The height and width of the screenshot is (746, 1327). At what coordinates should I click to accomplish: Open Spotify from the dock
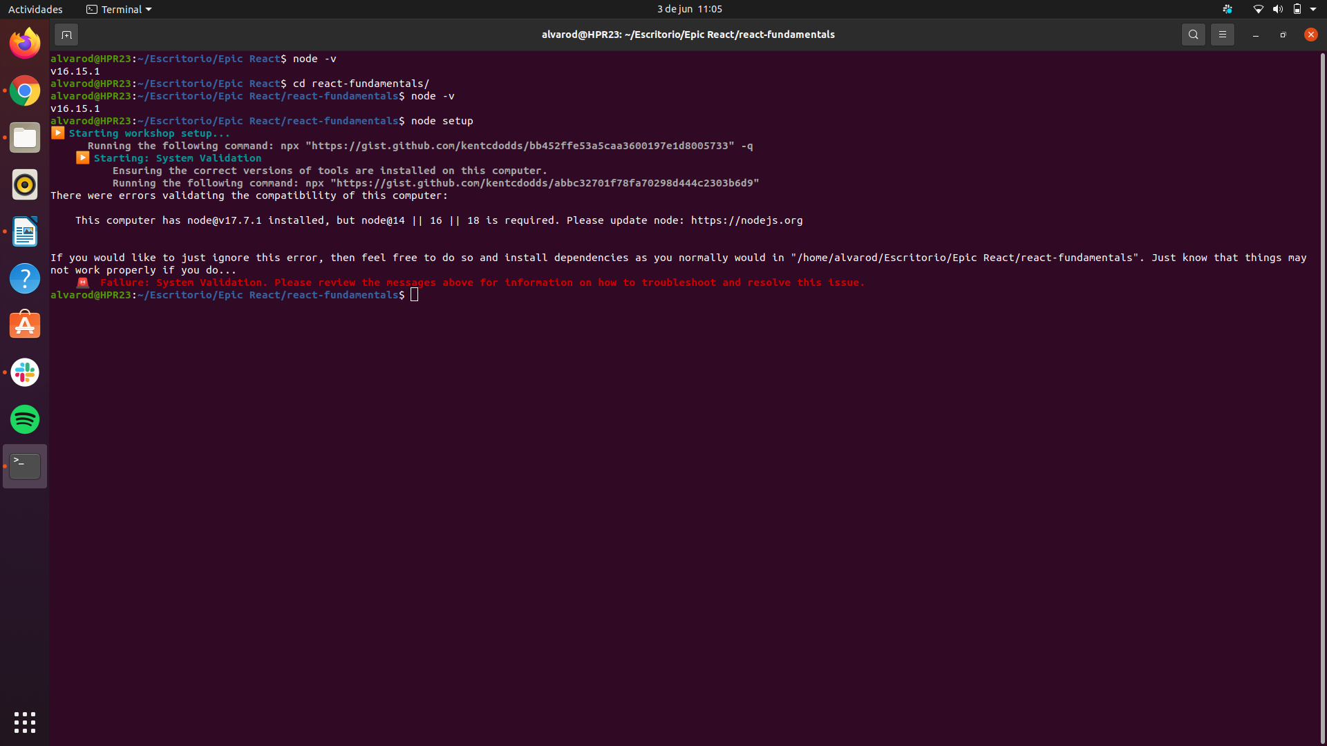point(25,419)
